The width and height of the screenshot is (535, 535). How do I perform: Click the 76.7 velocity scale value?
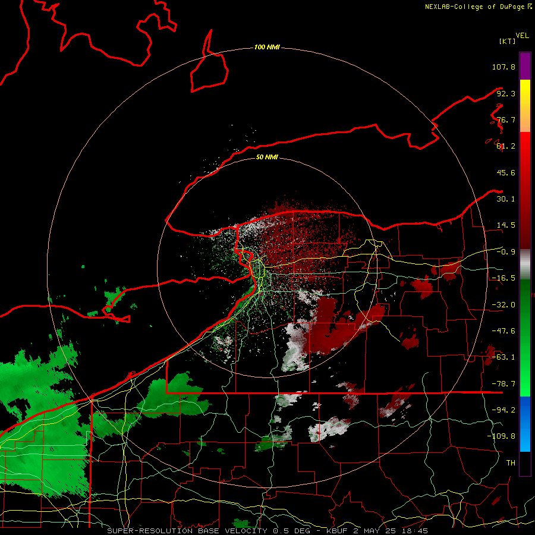(506, 119)
